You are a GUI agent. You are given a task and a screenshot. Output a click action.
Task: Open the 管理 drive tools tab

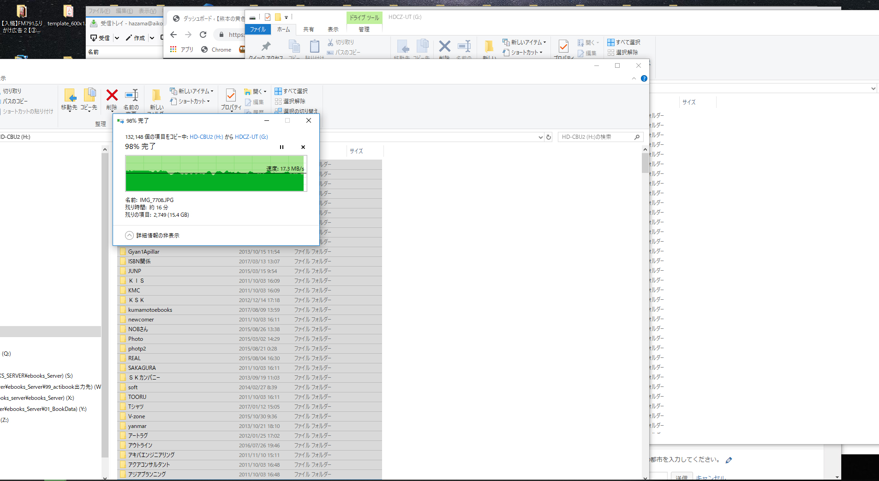[364, 29]
